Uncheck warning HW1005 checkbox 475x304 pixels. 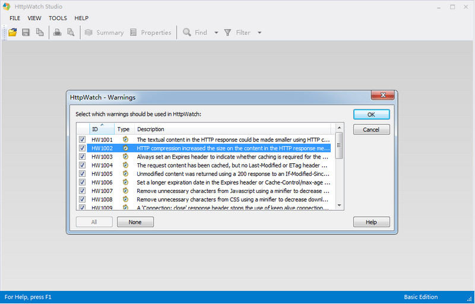[82, 173]
